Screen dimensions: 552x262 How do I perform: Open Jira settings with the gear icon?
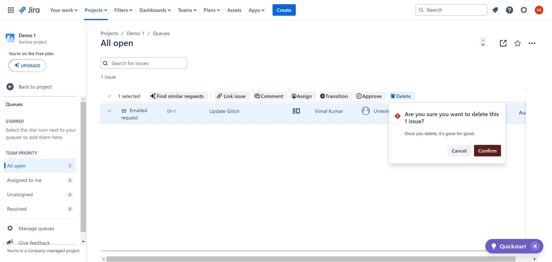point(524,10)
